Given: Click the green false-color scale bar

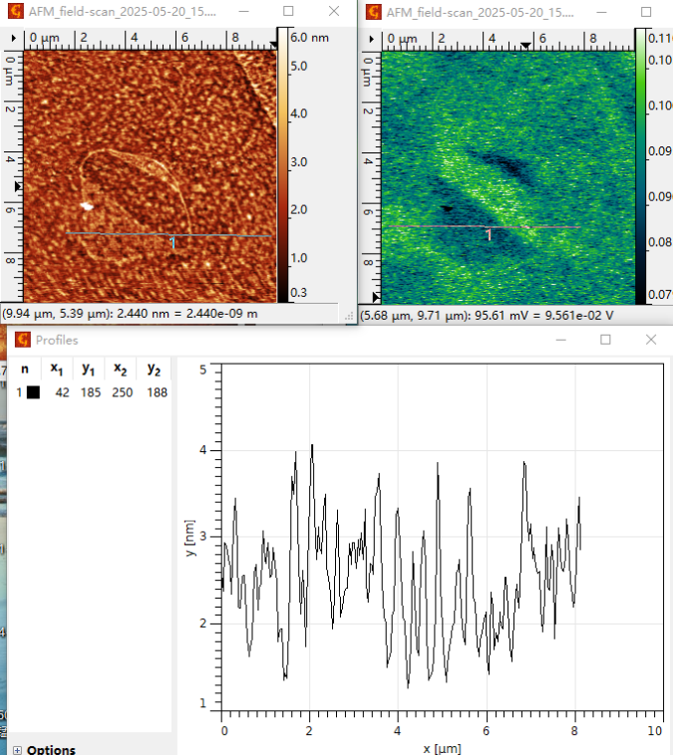Looking at the screenshot, I should coord(639,165).
